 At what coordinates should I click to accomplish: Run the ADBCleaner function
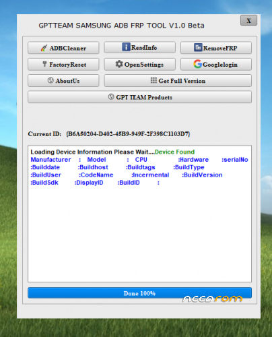click(x=63, y=48)
